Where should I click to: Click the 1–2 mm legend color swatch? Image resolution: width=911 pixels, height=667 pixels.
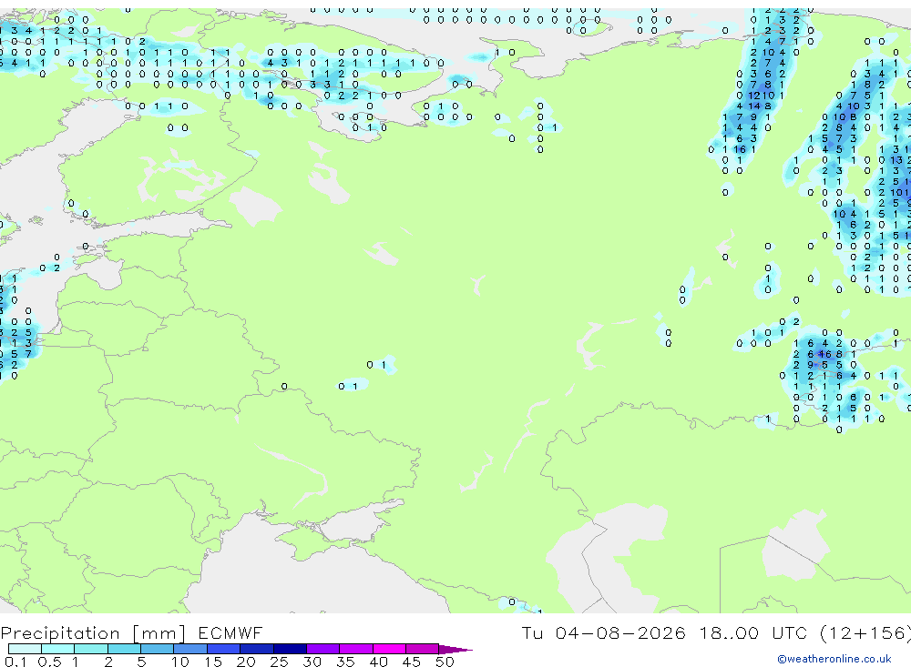[90, 649]
